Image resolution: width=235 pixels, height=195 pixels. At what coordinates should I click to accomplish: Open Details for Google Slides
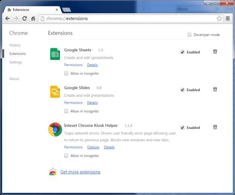[x=92, y=103]
